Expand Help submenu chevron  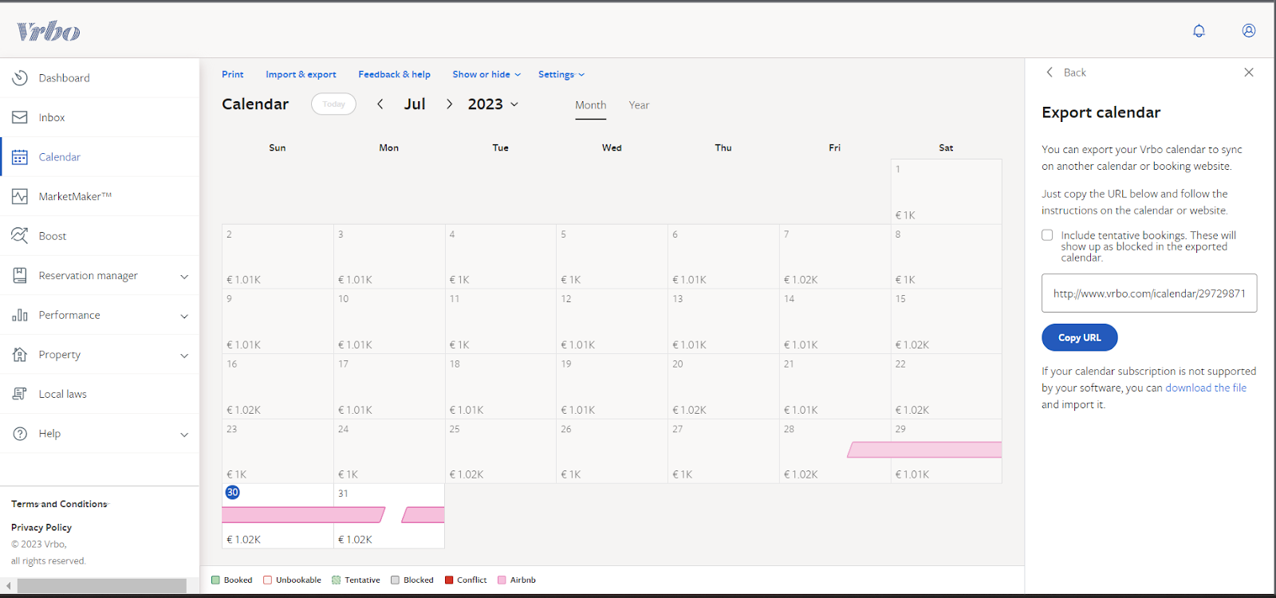(184, 435)
